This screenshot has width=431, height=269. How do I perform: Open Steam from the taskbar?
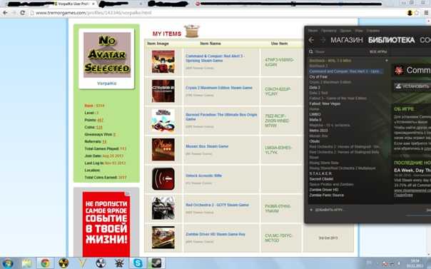156,263
